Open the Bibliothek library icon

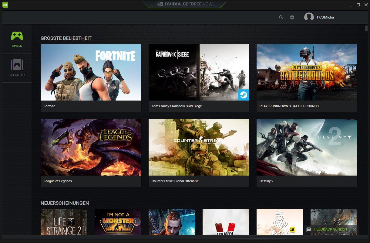click(17, 65)
